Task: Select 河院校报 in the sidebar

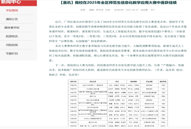Action: (x=12, y=45)
